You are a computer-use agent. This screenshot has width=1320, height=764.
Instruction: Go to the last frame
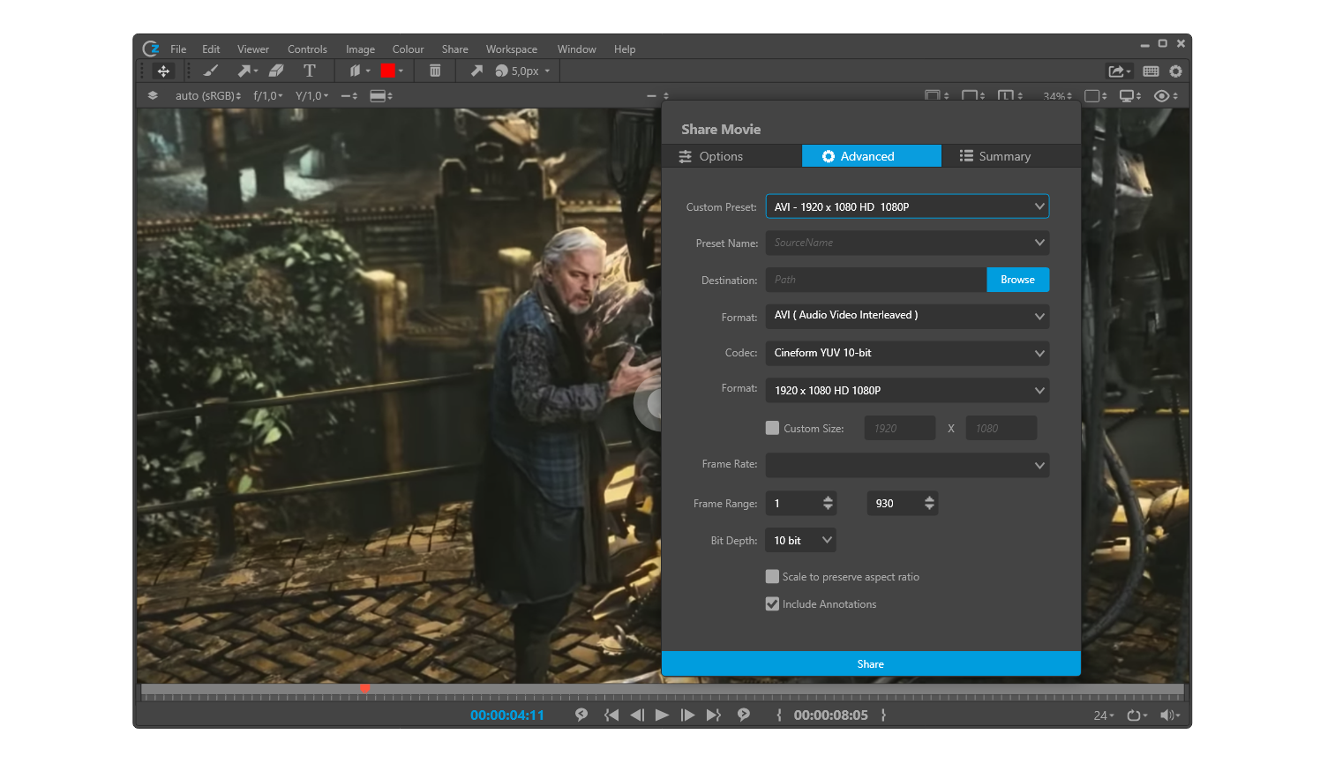click(x=714, y=715)
